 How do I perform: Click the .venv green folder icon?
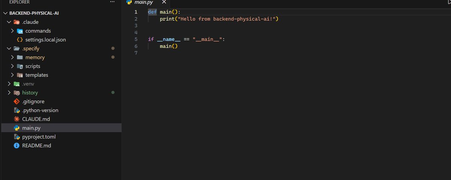[17, 84]
